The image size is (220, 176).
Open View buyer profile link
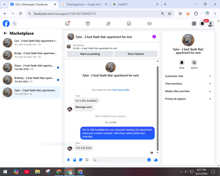tap(121, 90)
